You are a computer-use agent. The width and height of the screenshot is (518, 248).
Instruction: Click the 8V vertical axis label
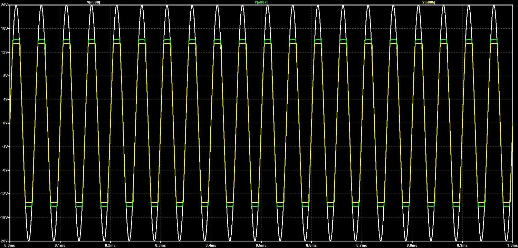coord(5,76)
